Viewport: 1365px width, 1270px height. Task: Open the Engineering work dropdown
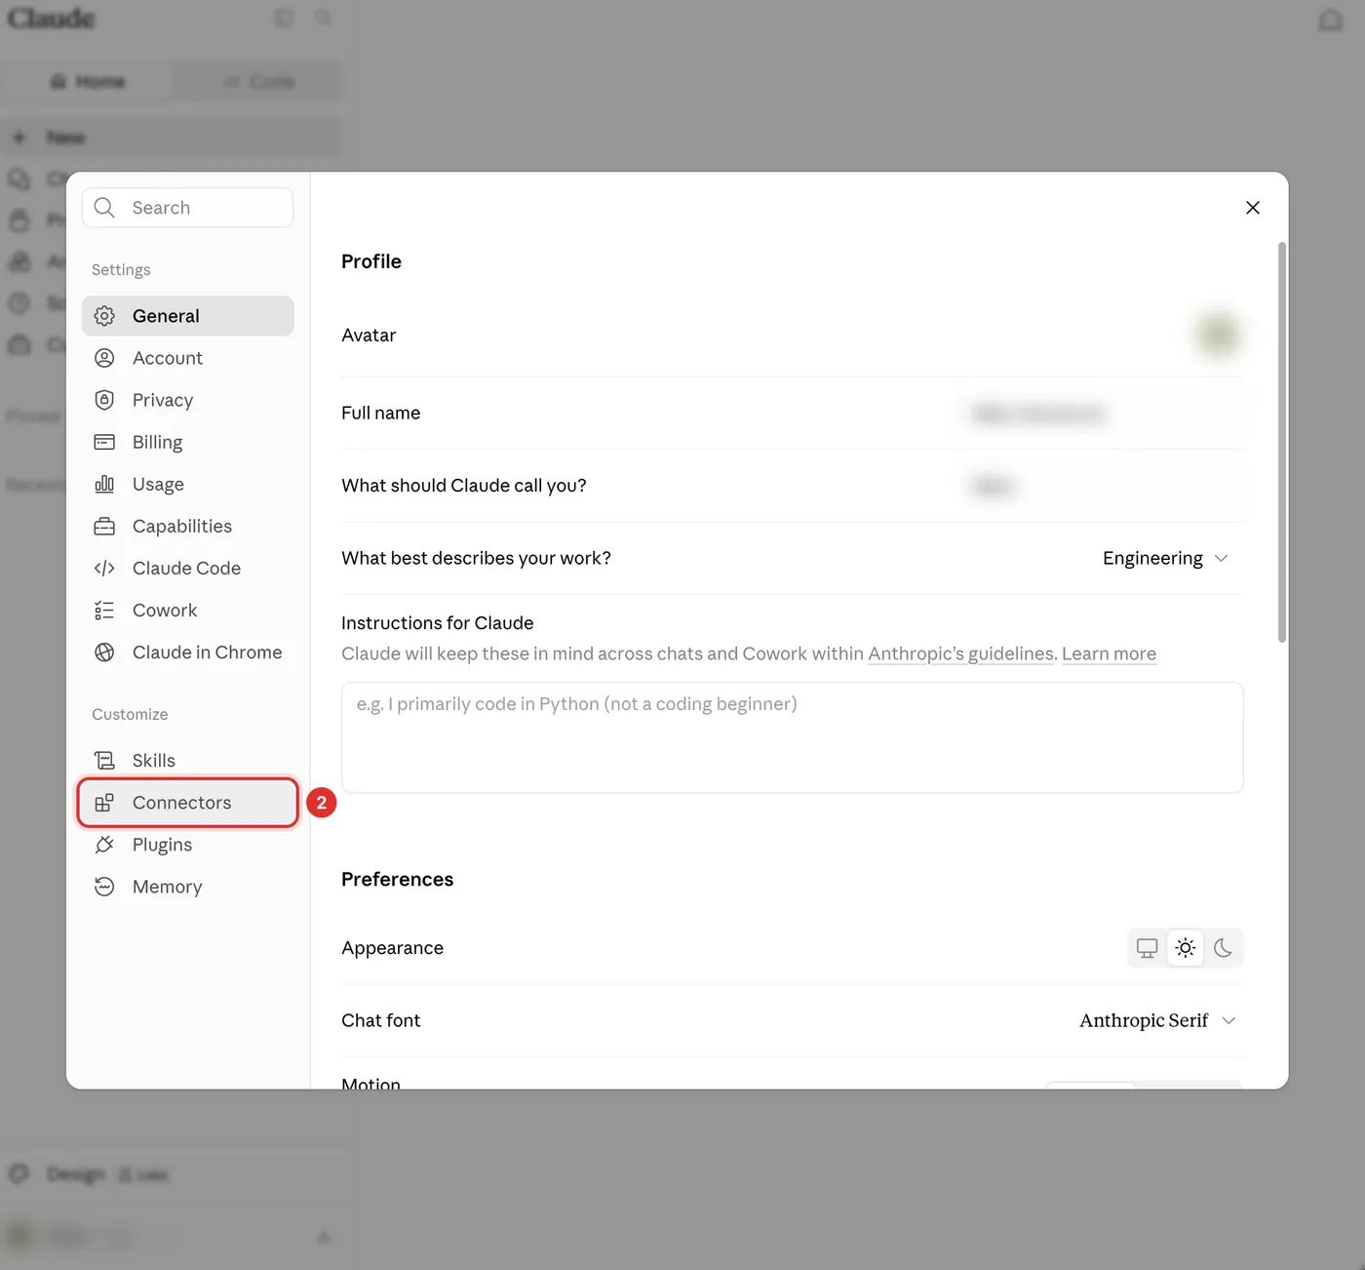coord(1165,558)
